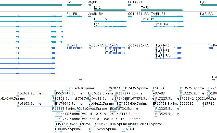Click EST EK054829.5prime
Viewport: 217px width, 133px height.
click(x=81, y=88)
